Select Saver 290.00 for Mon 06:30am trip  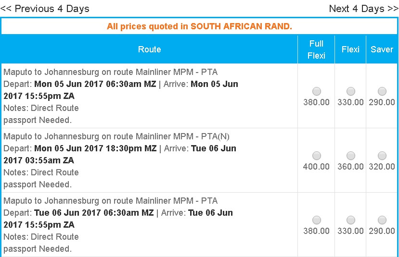tap(382, 91)
